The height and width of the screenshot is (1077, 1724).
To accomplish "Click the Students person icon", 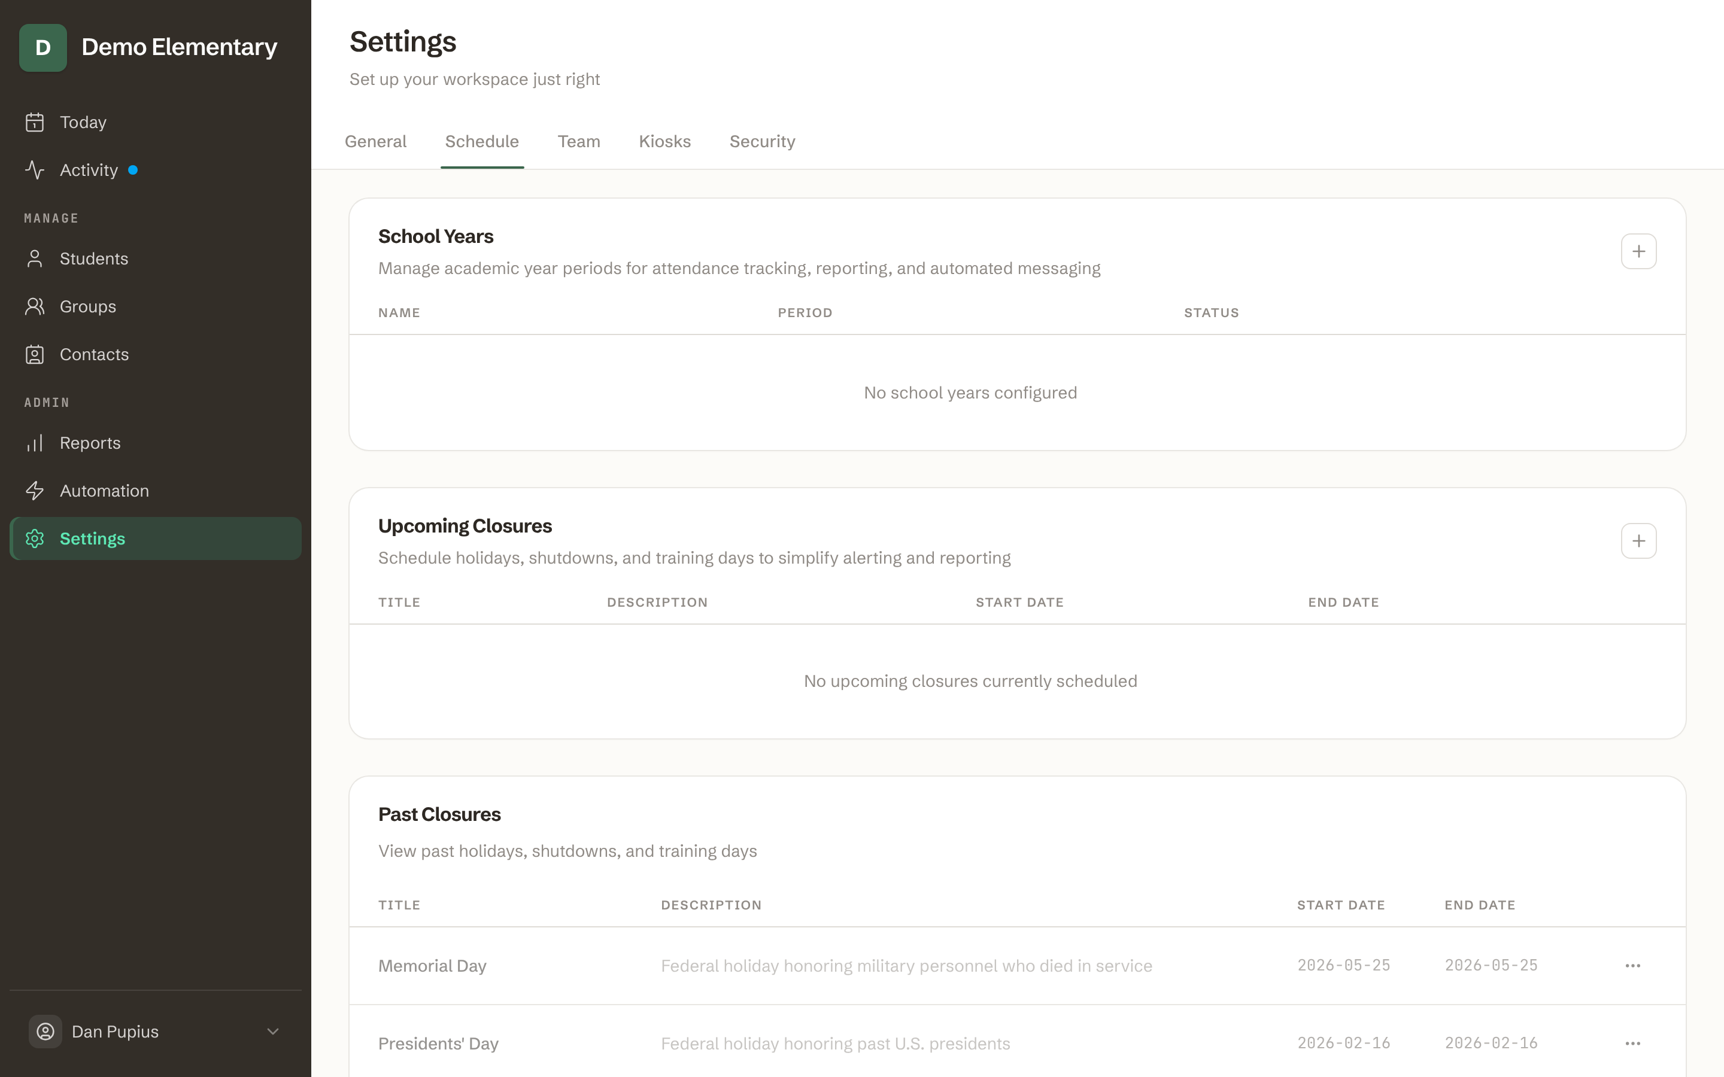I will tap(35, 258).
